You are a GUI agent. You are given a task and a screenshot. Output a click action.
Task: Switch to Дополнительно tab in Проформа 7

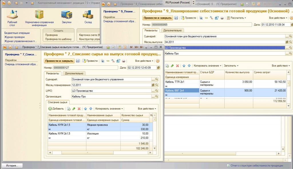74,73
